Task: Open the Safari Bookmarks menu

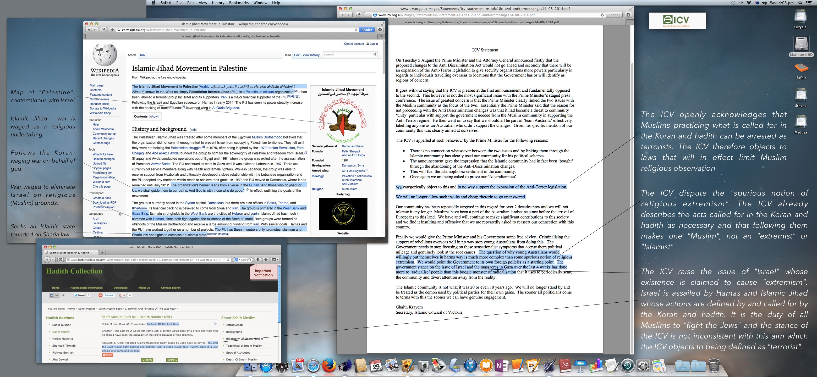Action: (x=239, y=3)
